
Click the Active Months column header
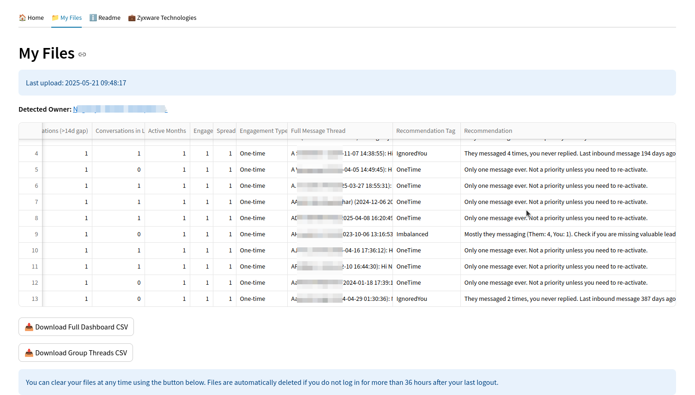click(167, 131)
